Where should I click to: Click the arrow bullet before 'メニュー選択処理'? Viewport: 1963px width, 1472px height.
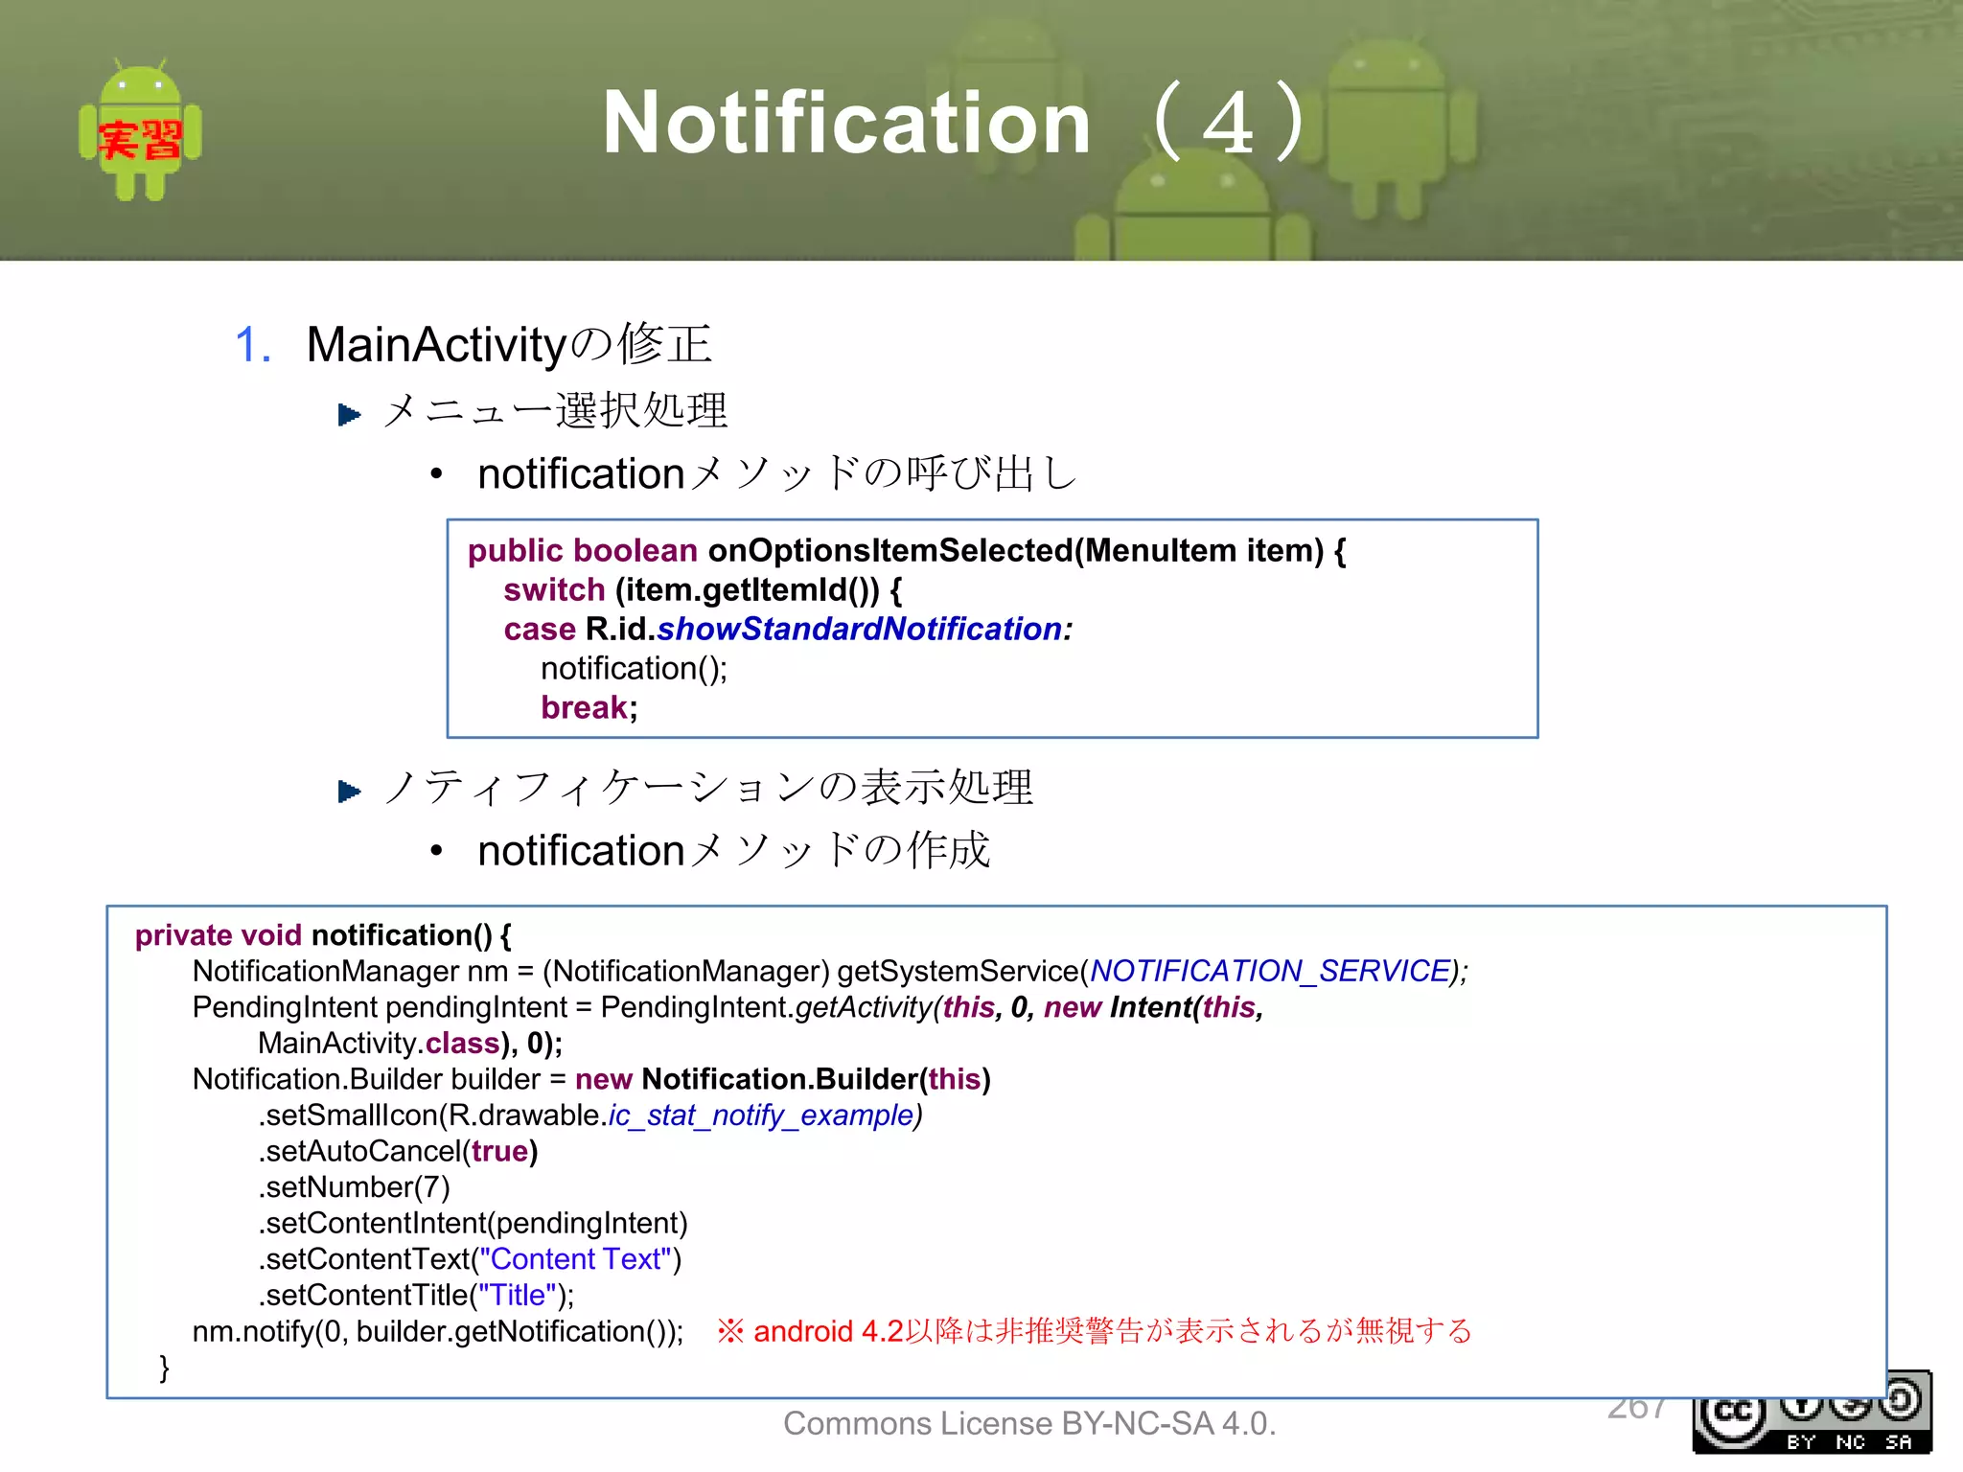tap(350, 415)
